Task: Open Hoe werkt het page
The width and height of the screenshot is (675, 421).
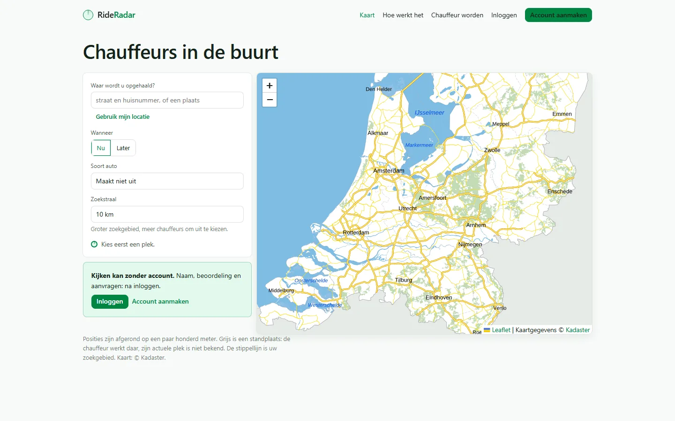Action: [403, 15]
